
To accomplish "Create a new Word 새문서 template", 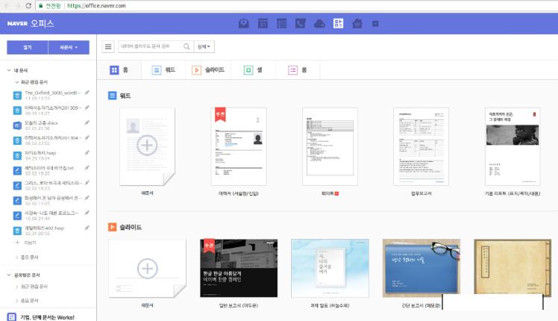I will 147,147.
